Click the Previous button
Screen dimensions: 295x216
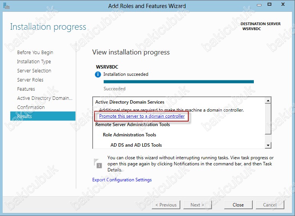click(166, 205)
